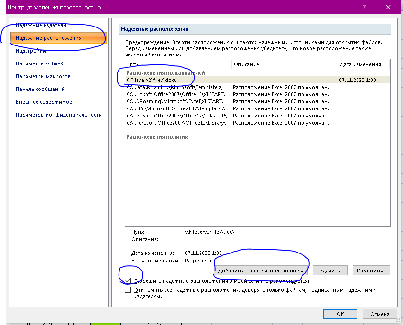Viewport: 403px width, 325px height.
Task: Click Добавить новое расположение button
Action: (x=261, y=271)
